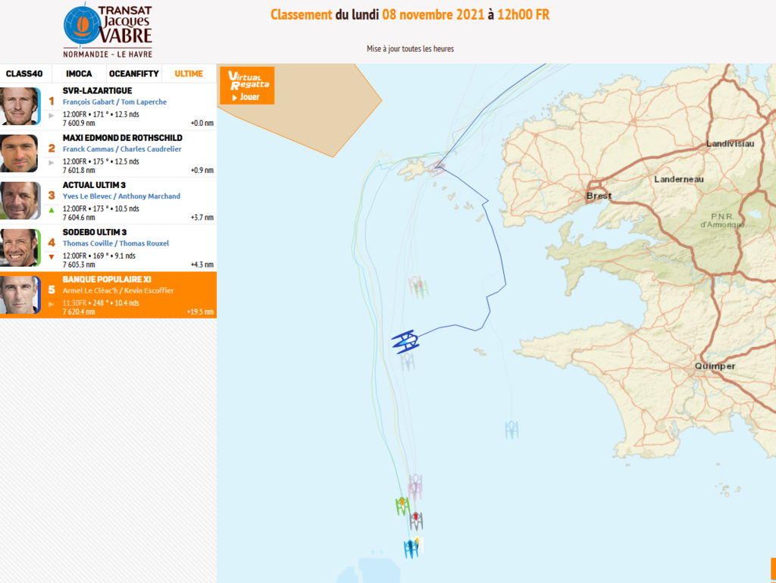Click the grey trend arrow for Maxi Edmond de Rothschild
This screenshot has height=583, width=776.
pos(52,162)
